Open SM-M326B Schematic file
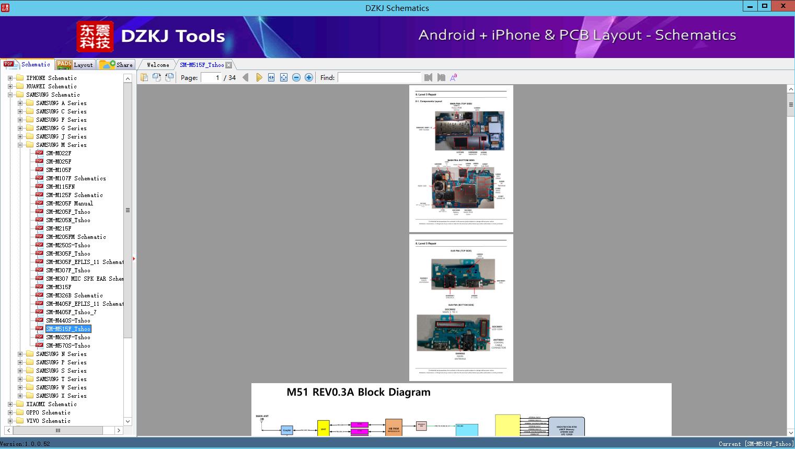 (74, 295)
